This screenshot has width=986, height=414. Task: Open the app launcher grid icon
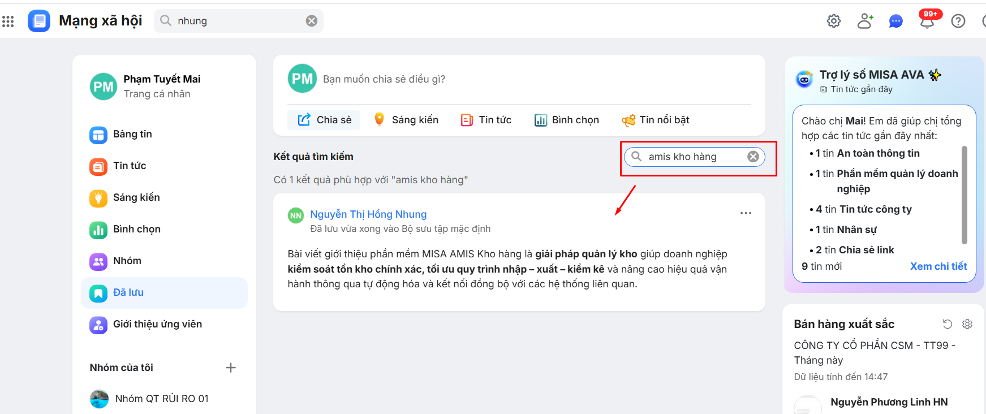coord(8,21)
